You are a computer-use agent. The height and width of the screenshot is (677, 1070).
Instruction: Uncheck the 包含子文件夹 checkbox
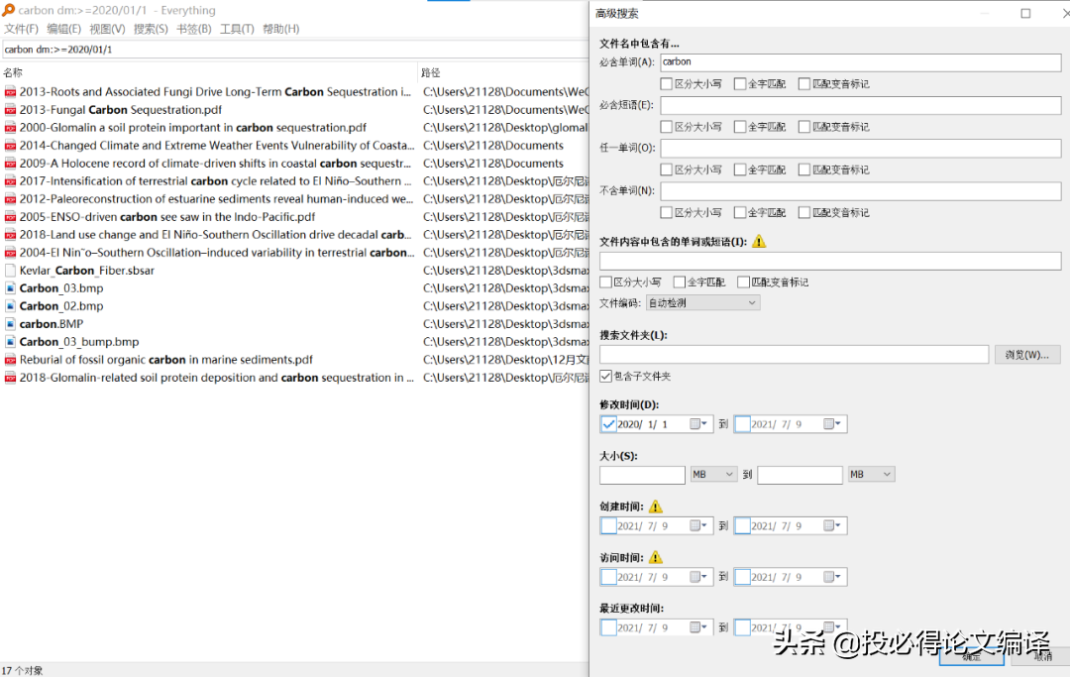605,376
